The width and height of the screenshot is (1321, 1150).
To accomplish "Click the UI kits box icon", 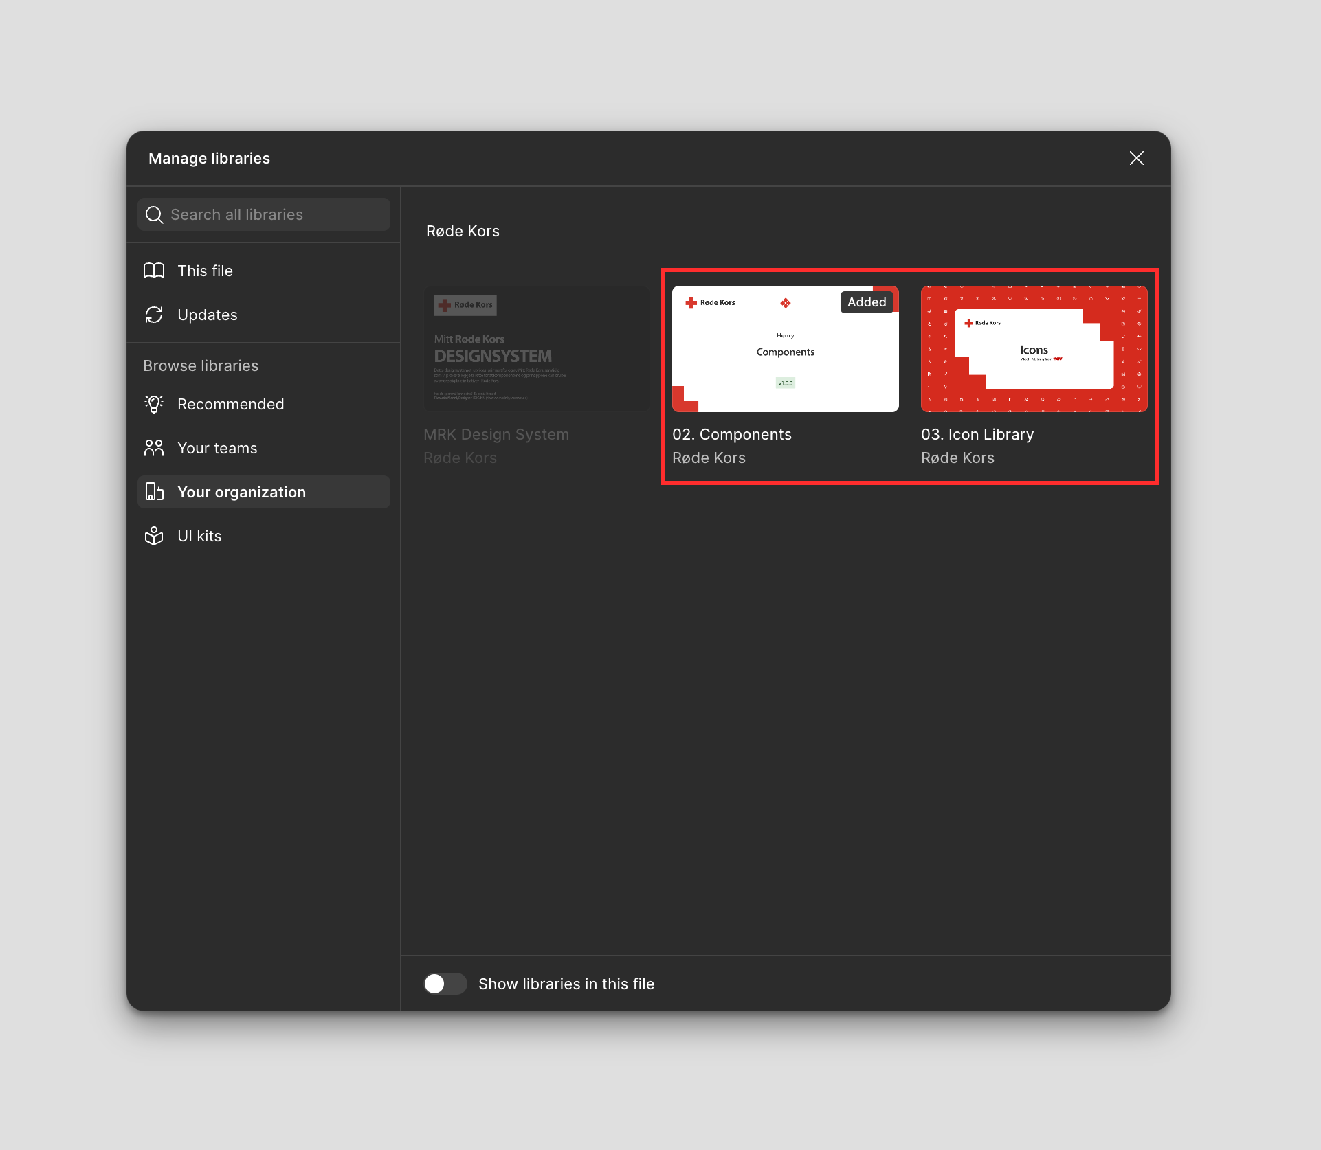I will 154,536.
